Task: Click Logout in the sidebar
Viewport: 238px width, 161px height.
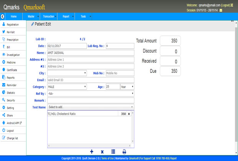Action: [x=13, y=131]
